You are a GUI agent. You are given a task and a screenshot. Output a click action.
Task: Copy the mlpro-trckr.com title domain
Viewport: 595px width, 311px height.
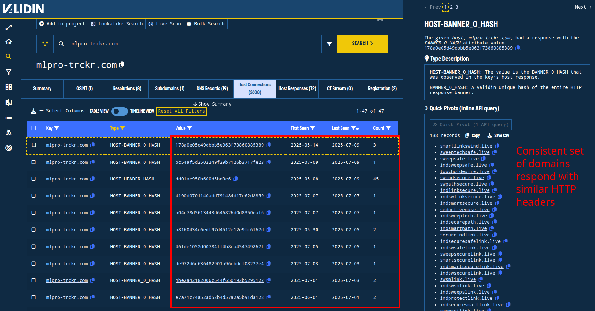[122, 64]
